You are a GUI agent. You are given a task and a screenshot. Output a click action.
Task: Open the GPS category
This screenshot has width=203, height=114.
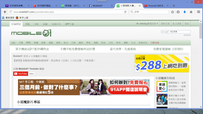pyautogui.click(x=28, y=43)
